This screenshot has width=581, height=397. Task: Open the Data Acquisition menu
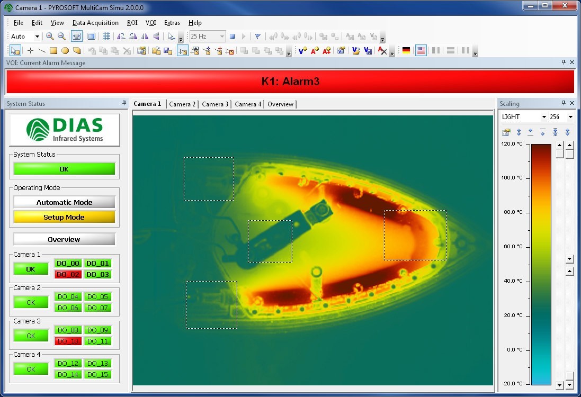tap(95, 23)
